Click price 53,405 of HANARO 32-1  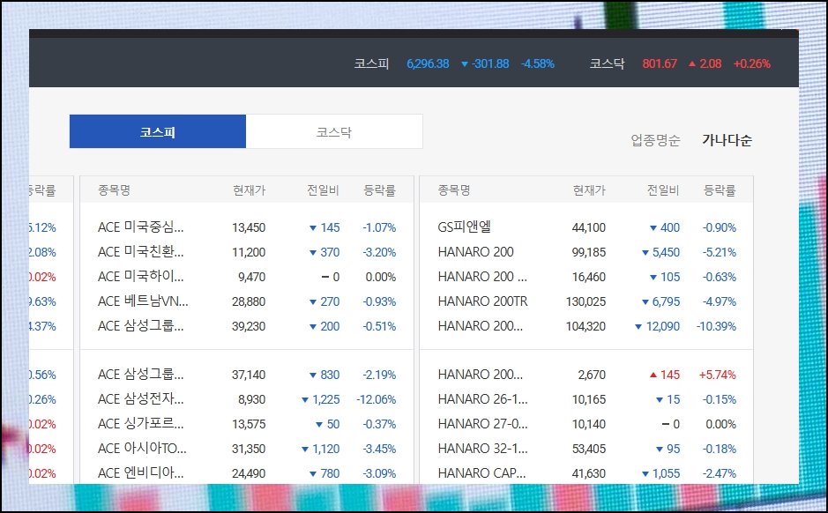coord(589,449)
